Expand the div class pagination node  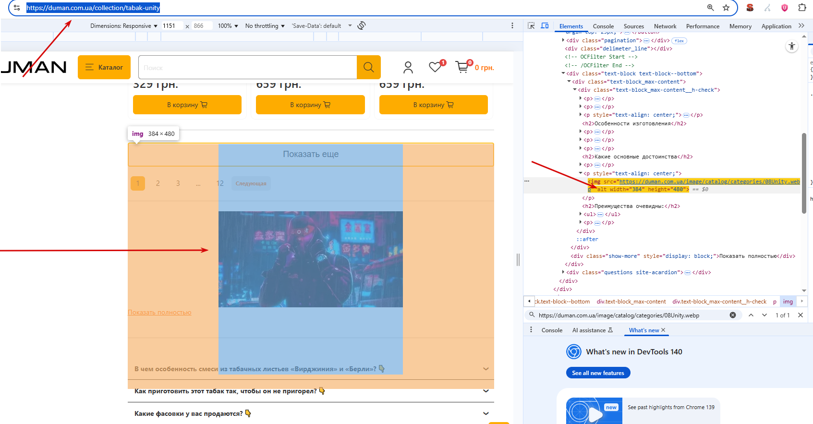pyautogui.click(x=563, y=40)
